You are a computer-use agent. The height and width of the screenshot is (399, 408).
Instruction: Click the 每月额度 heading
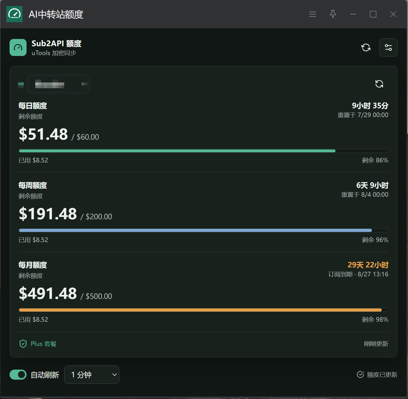(33, 265)
